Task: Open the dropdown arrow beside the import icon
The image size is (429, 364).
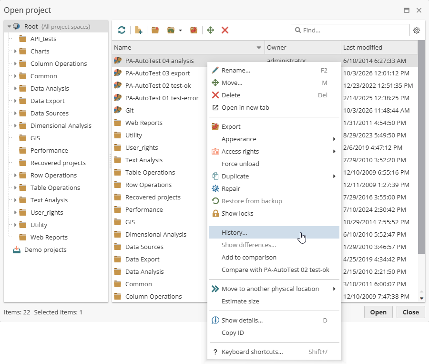Action: (180, 31)
